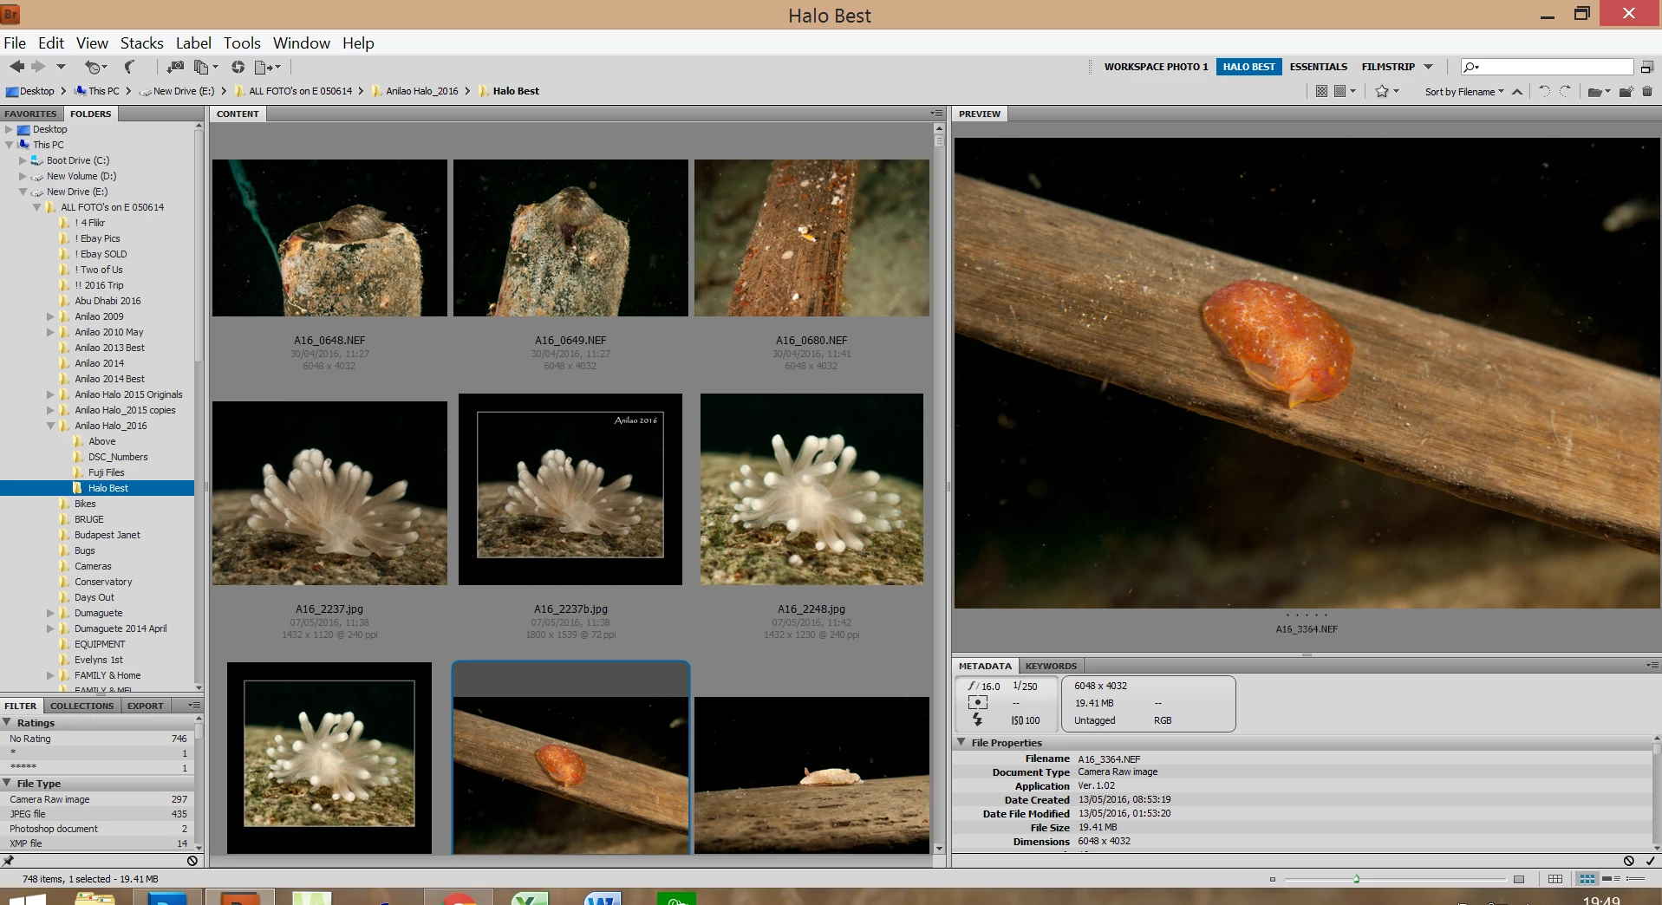Select the A16_0680.NEF thumbnail

[811, 238]
